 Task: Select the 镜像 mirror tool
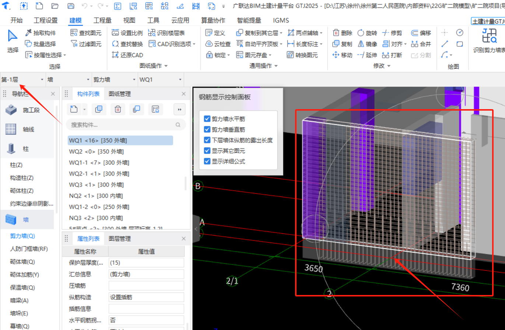coord(367,44)
